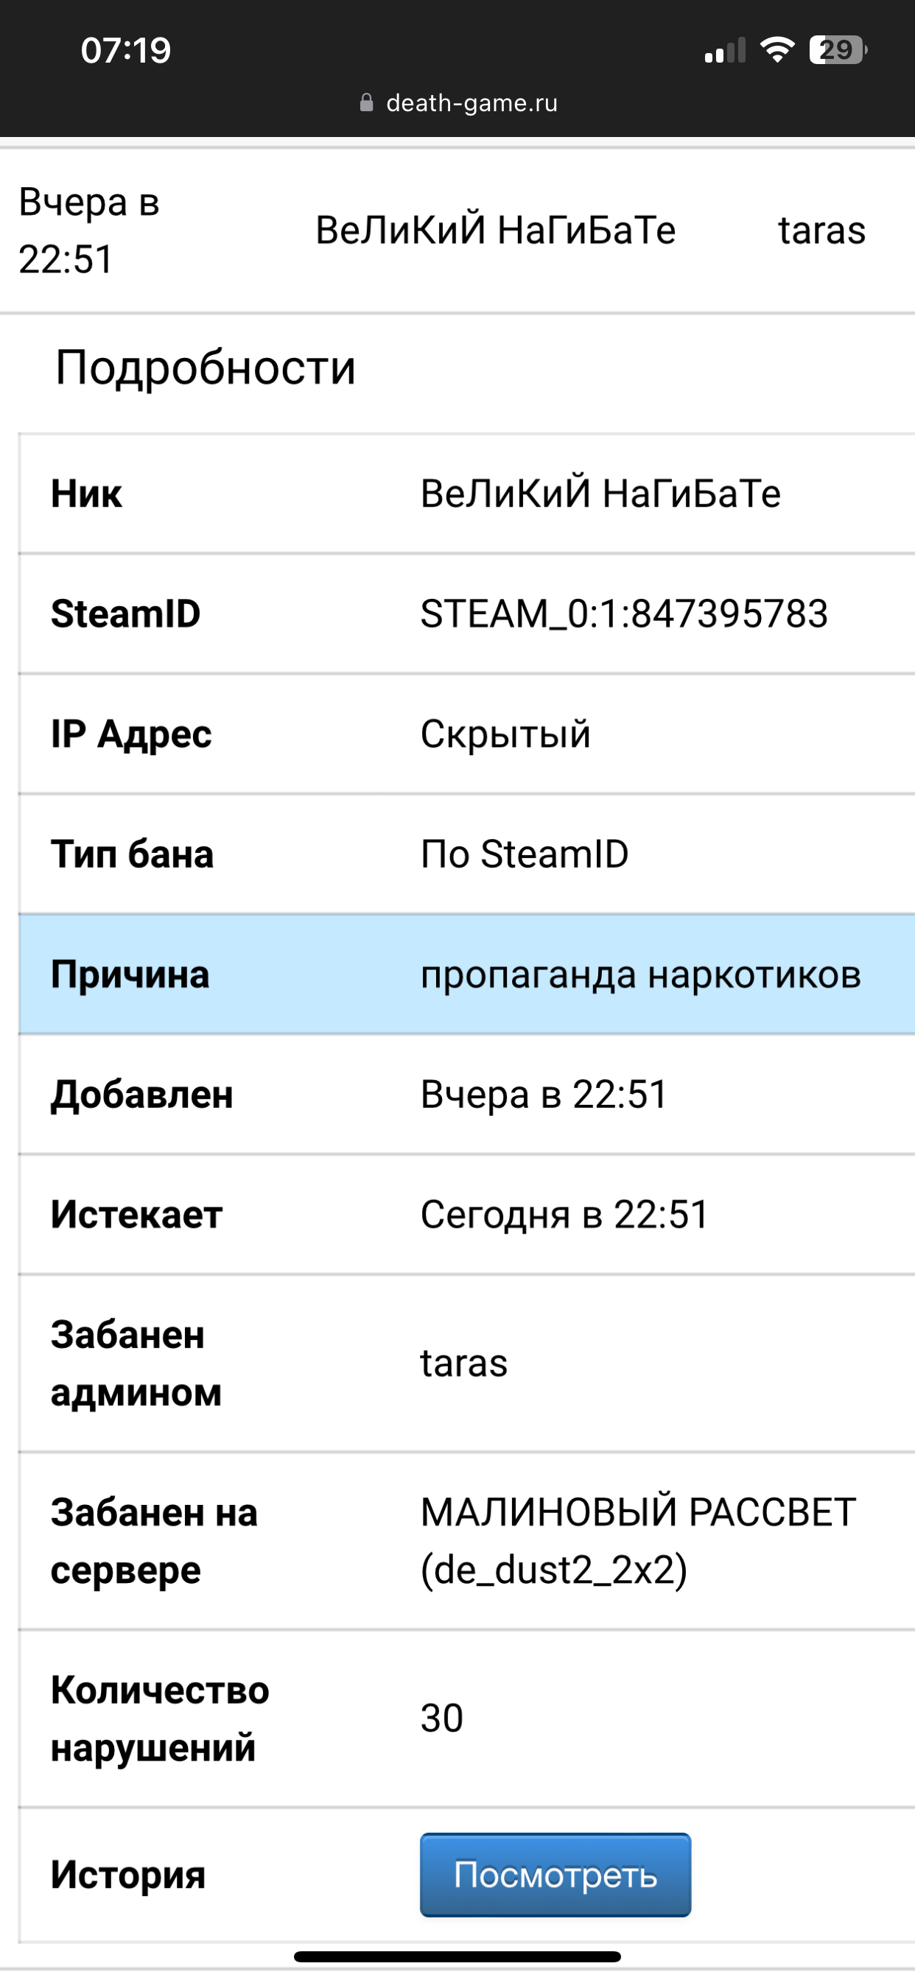Click admin name taras in top row
This screenshot has height=1980, width=915.
click(x=822, y=230)
